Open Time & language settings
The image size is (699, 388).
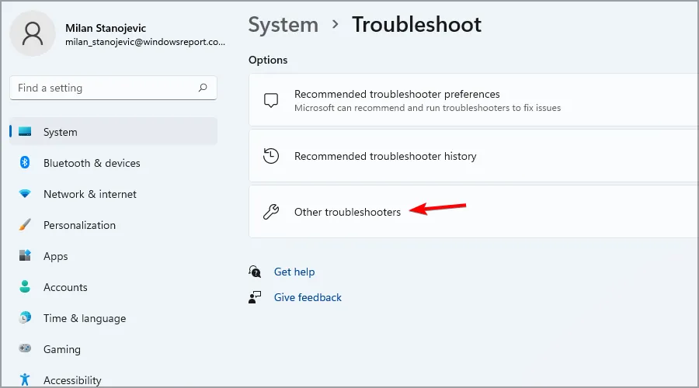(84, 318)
